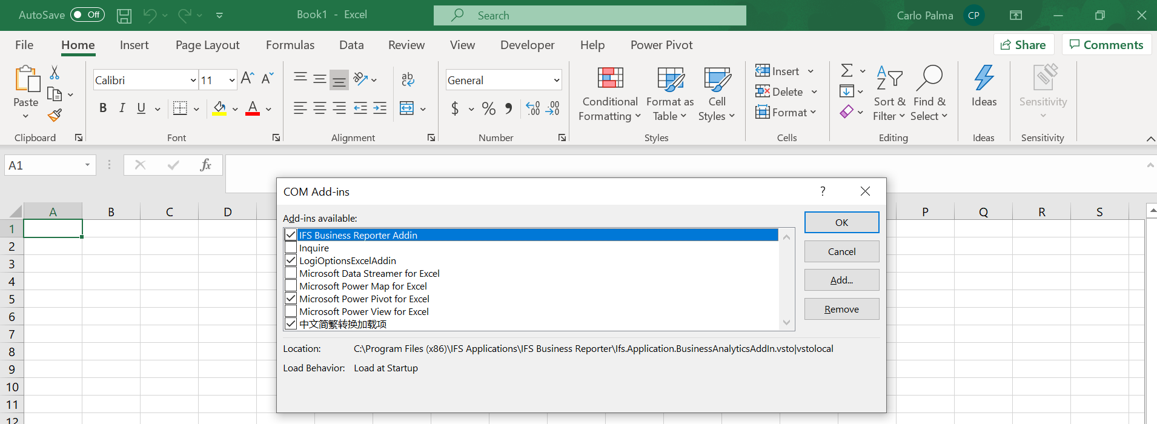
Task: Check the Inquire add-in checkbox
Action: (291, 247)
